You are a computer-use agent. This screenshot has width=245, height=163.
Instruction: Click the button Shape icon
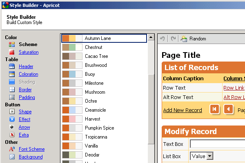coord(12,112)
